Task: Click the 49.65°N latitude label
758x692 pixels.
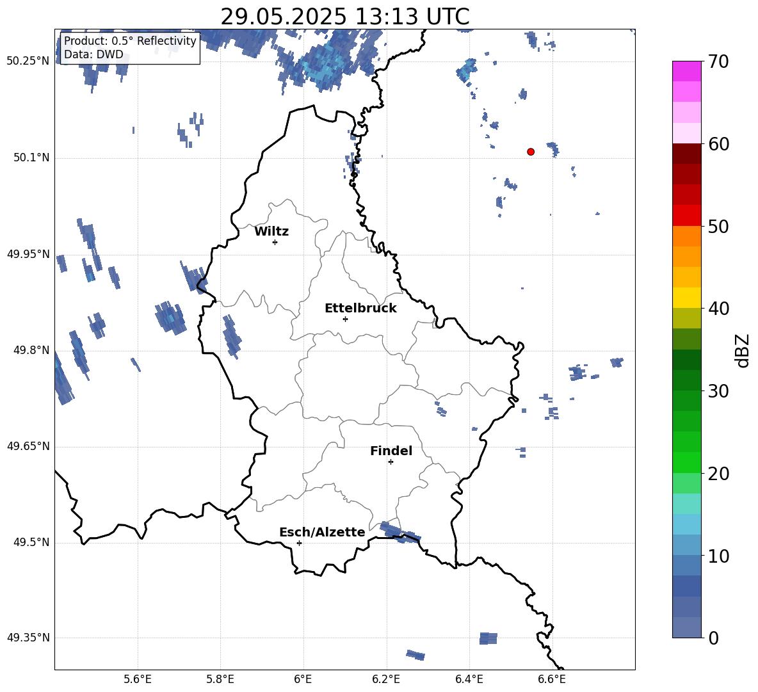Action: coord(28,446)
